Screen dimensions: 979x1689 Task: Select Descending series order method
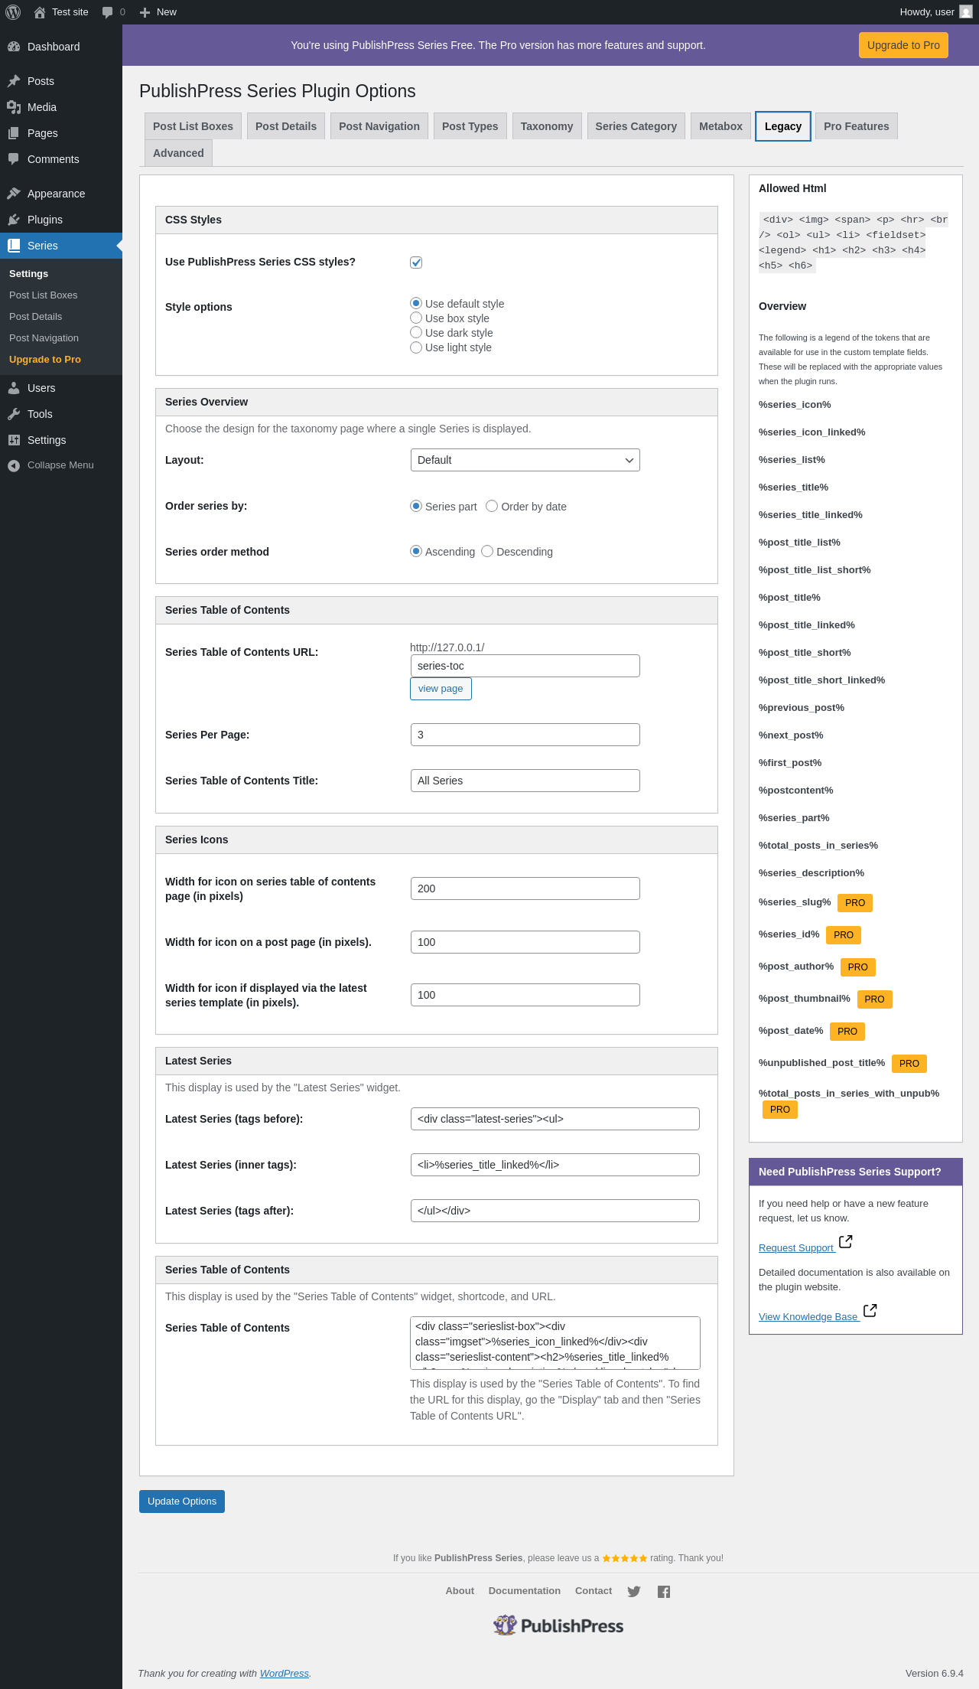[487, 552]
